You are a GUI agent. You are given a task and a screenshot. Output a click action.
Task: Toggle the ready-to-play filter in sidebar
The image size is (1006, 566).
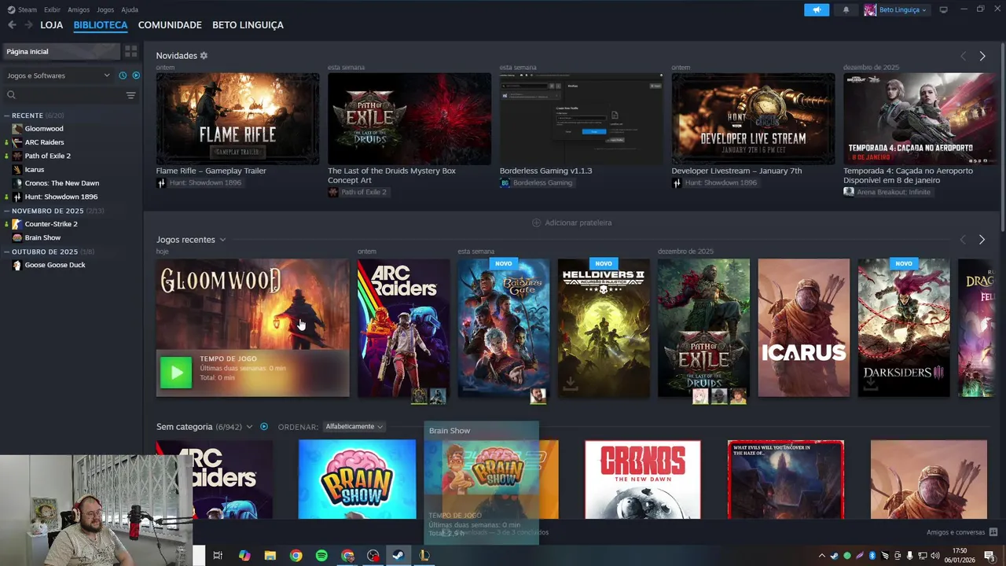(136, 75)
